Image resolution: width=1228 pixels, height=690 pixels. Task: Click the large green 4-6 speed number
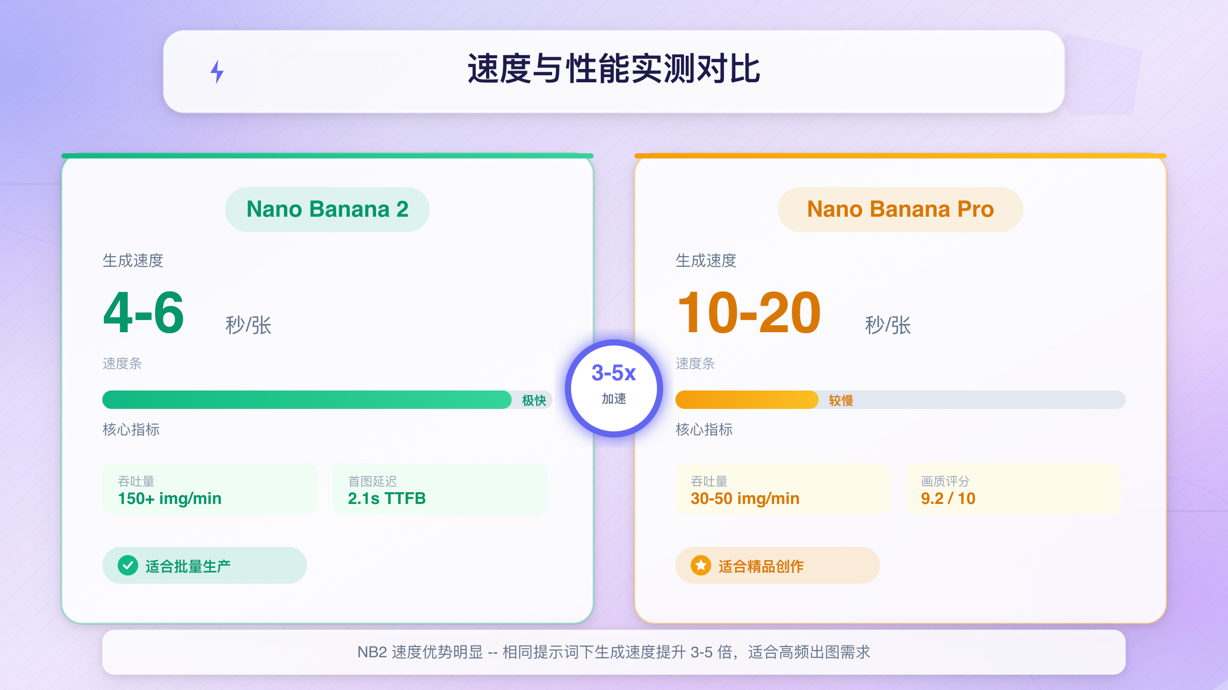point(143,313)
